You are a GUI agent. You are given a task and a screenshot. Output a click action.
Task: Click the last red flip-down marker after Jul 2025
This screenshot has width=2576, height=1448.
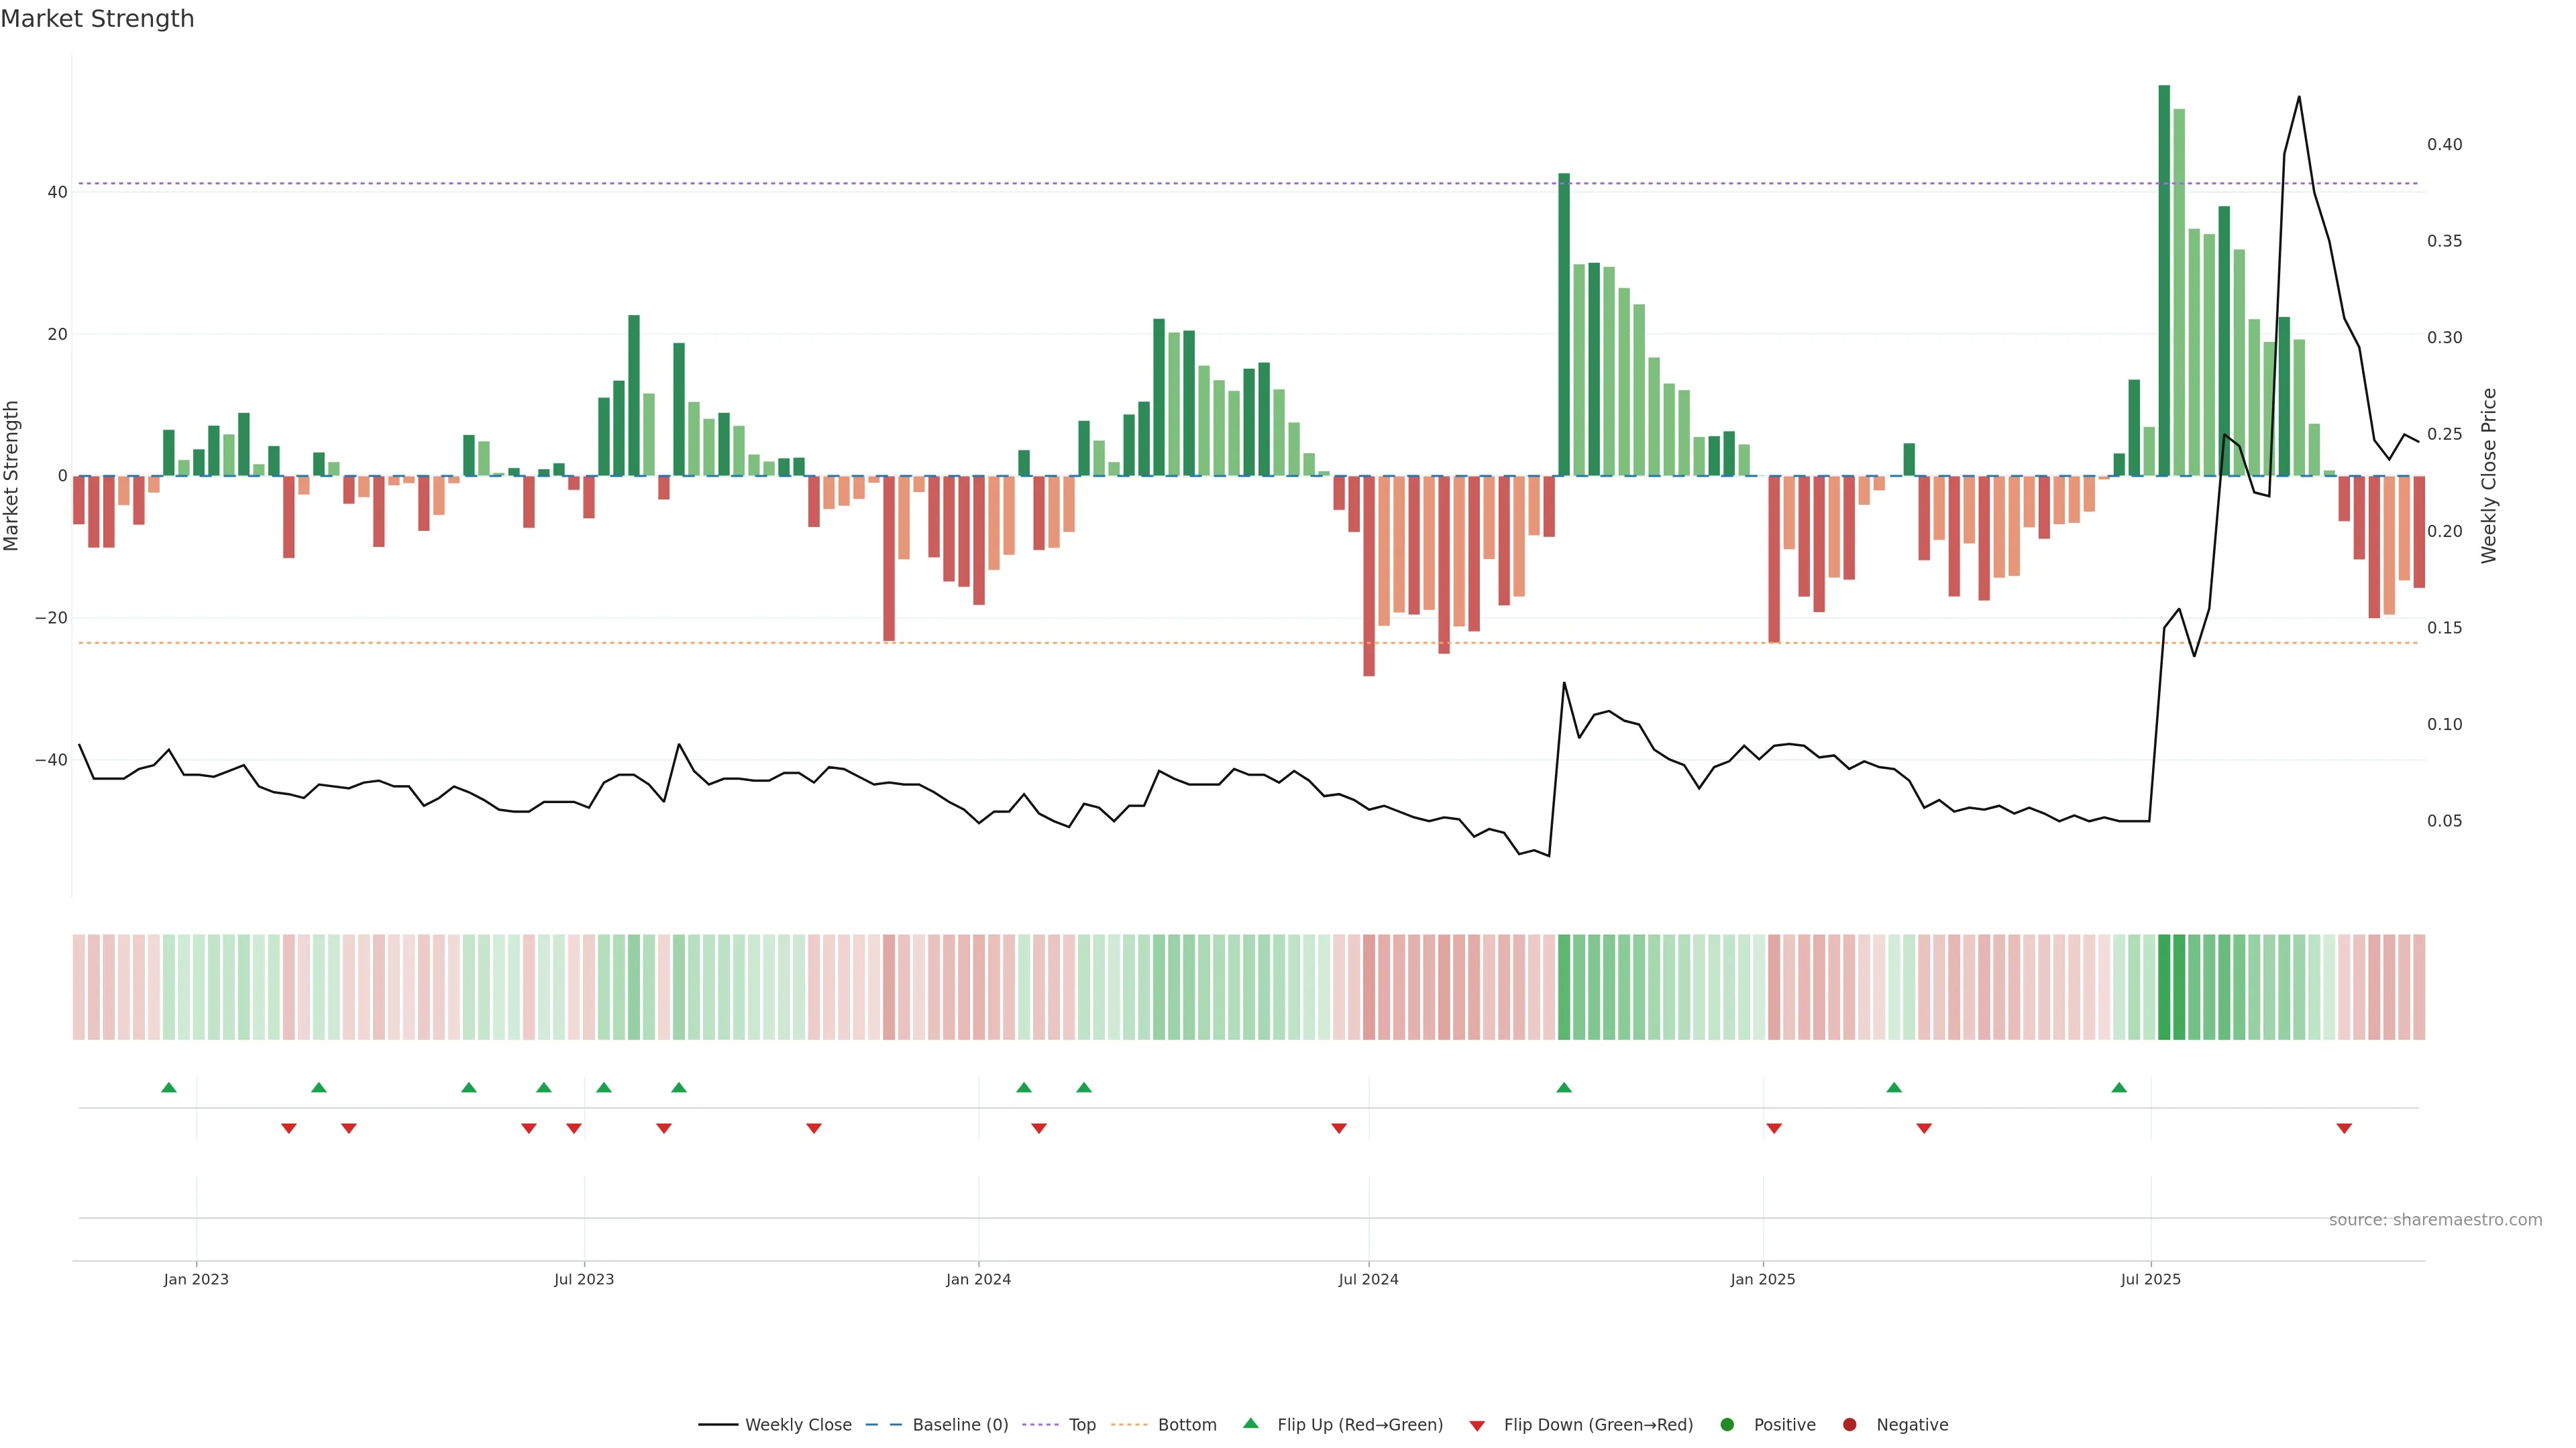2344,1128
